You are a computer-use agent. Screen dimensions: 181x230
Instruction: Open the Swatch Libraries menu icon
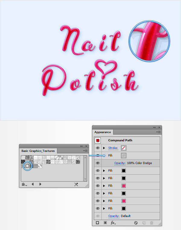[24, 184]
